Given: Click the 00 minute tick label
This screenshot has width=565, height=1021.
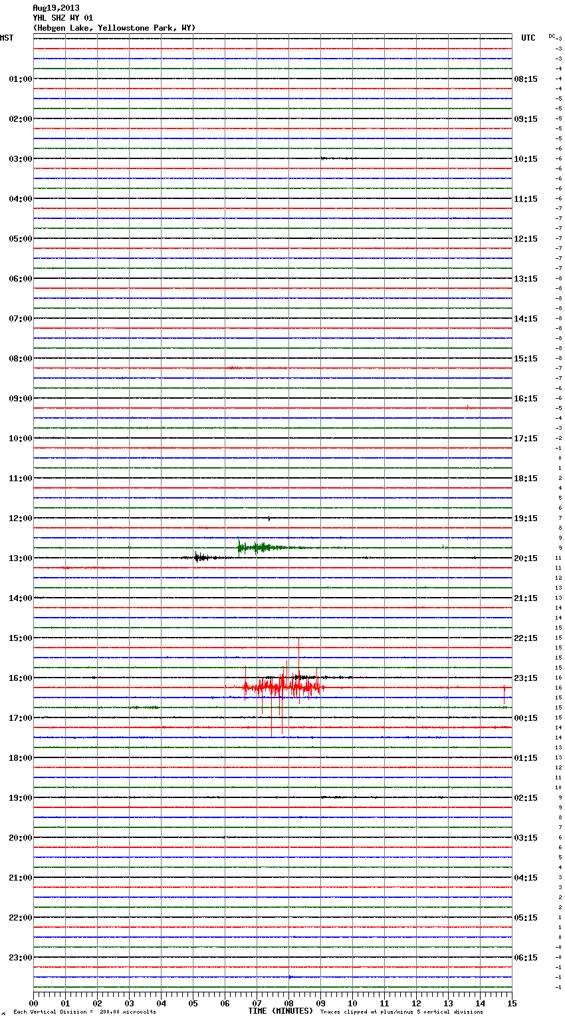Looking at the screenshot, I should click(34, 1004).
